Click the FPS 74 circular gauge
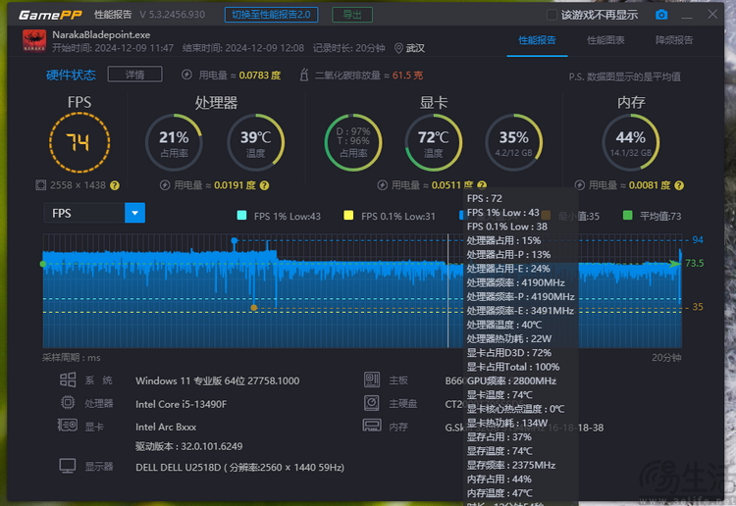The width and height of the screenshot is (736, 506). [79, 142]
